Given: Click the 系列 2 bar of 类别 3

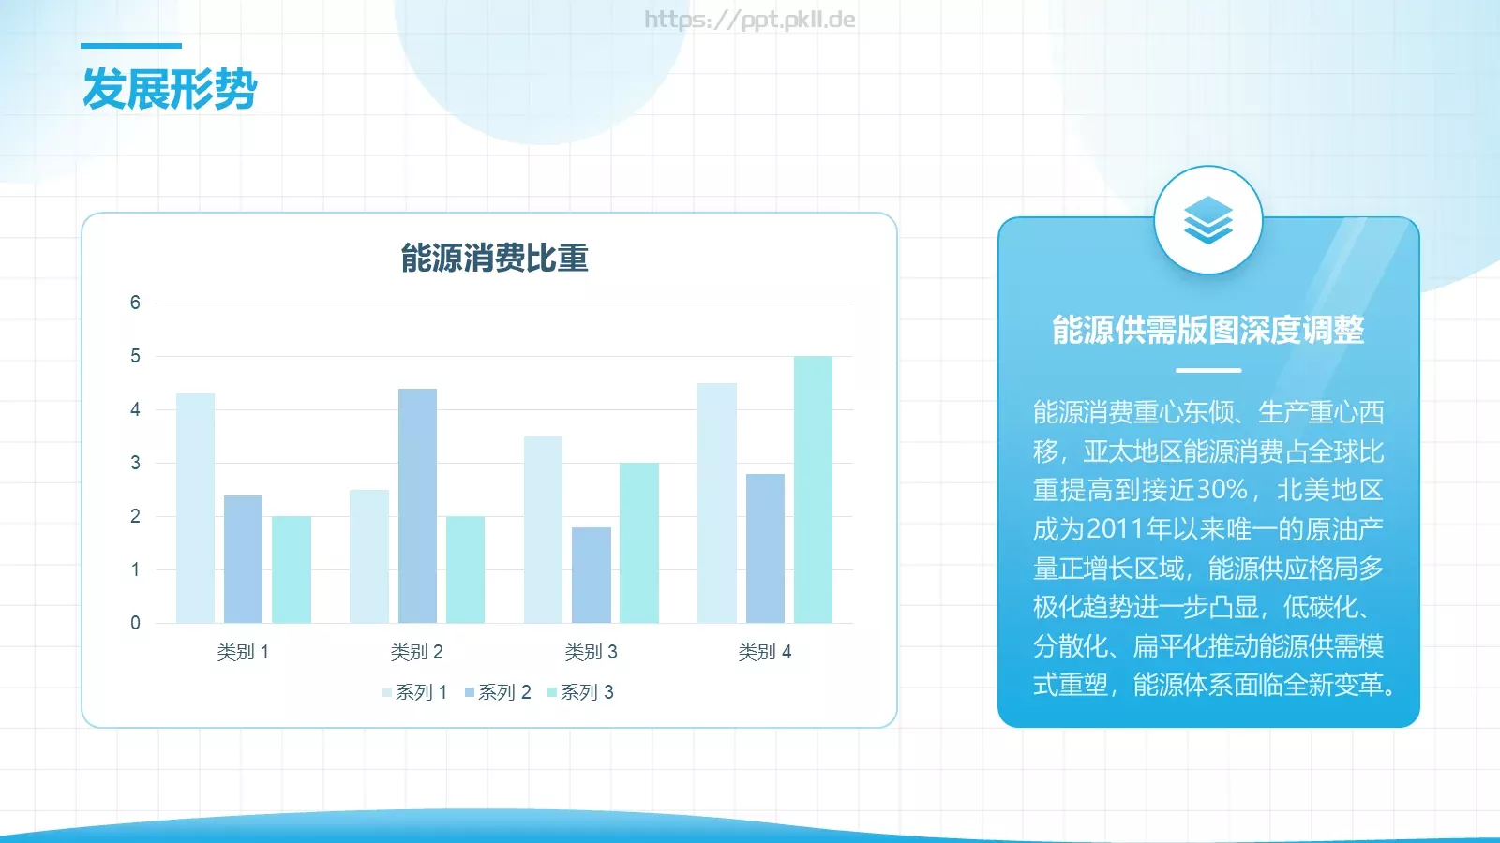Looking at the screenshot, I should click(592, 575).
